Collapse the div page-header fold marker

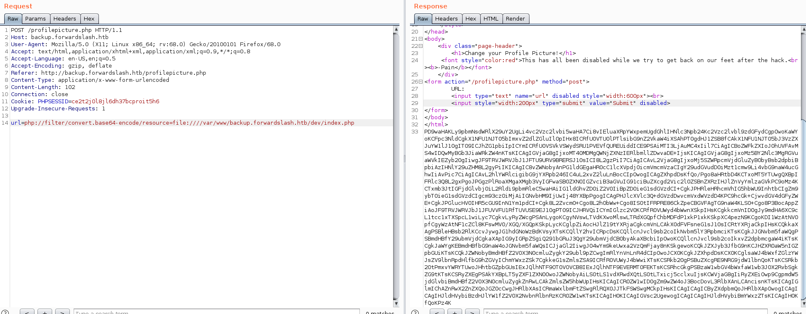420,46
